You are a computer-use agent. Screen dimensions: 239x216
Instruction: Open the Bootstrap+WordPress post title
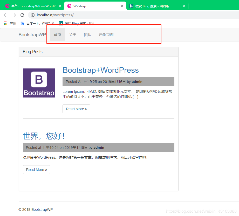[x=101, y=70]
